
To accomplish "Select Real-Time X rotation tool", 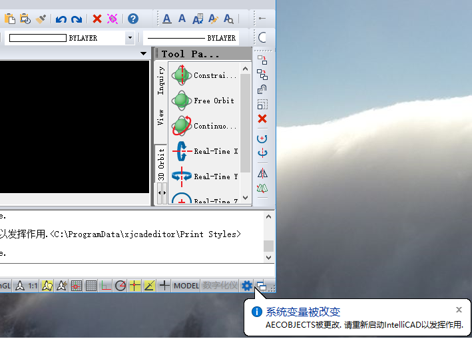I will pos(204,151).
